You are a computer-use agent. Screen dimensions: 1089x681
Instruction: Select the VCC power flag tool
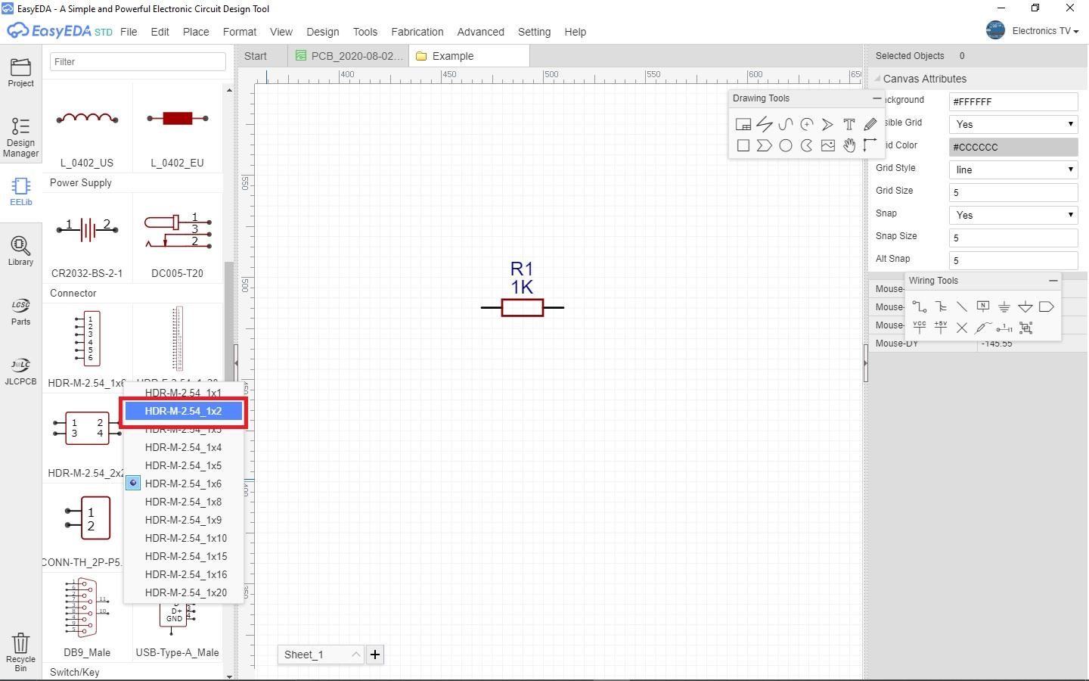pyautogui.click(x=920, y=327)
